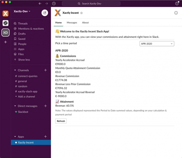Select the Slack logo workspace icon
182x158 pixels.
click(x=5, y=23)
